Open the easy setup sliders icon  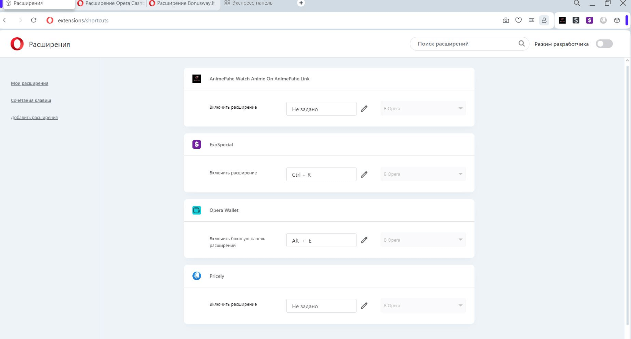531,20
